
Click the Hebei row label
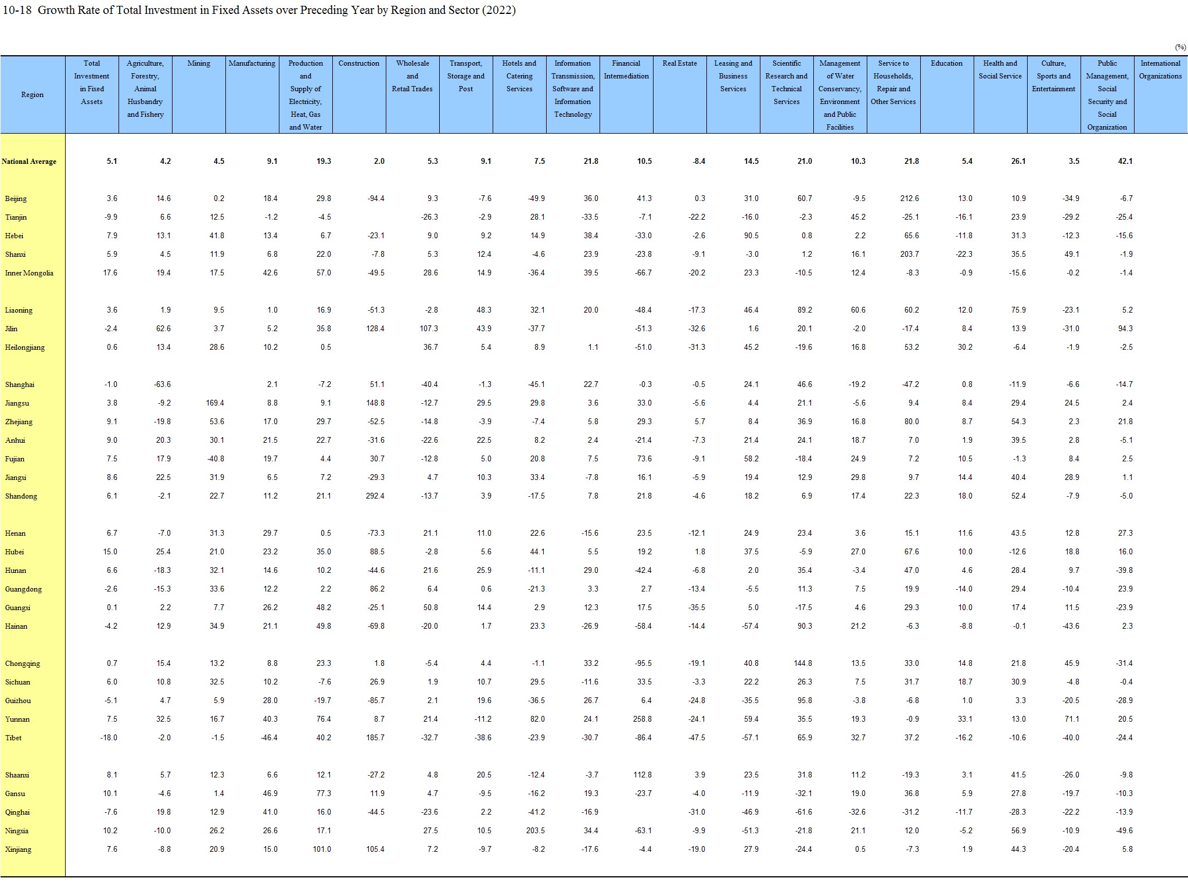14,236
